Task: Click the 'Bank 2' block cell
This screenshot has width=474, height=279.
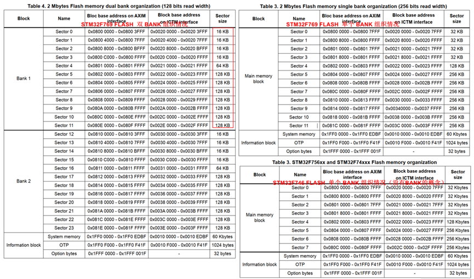Action: (24, 181)
